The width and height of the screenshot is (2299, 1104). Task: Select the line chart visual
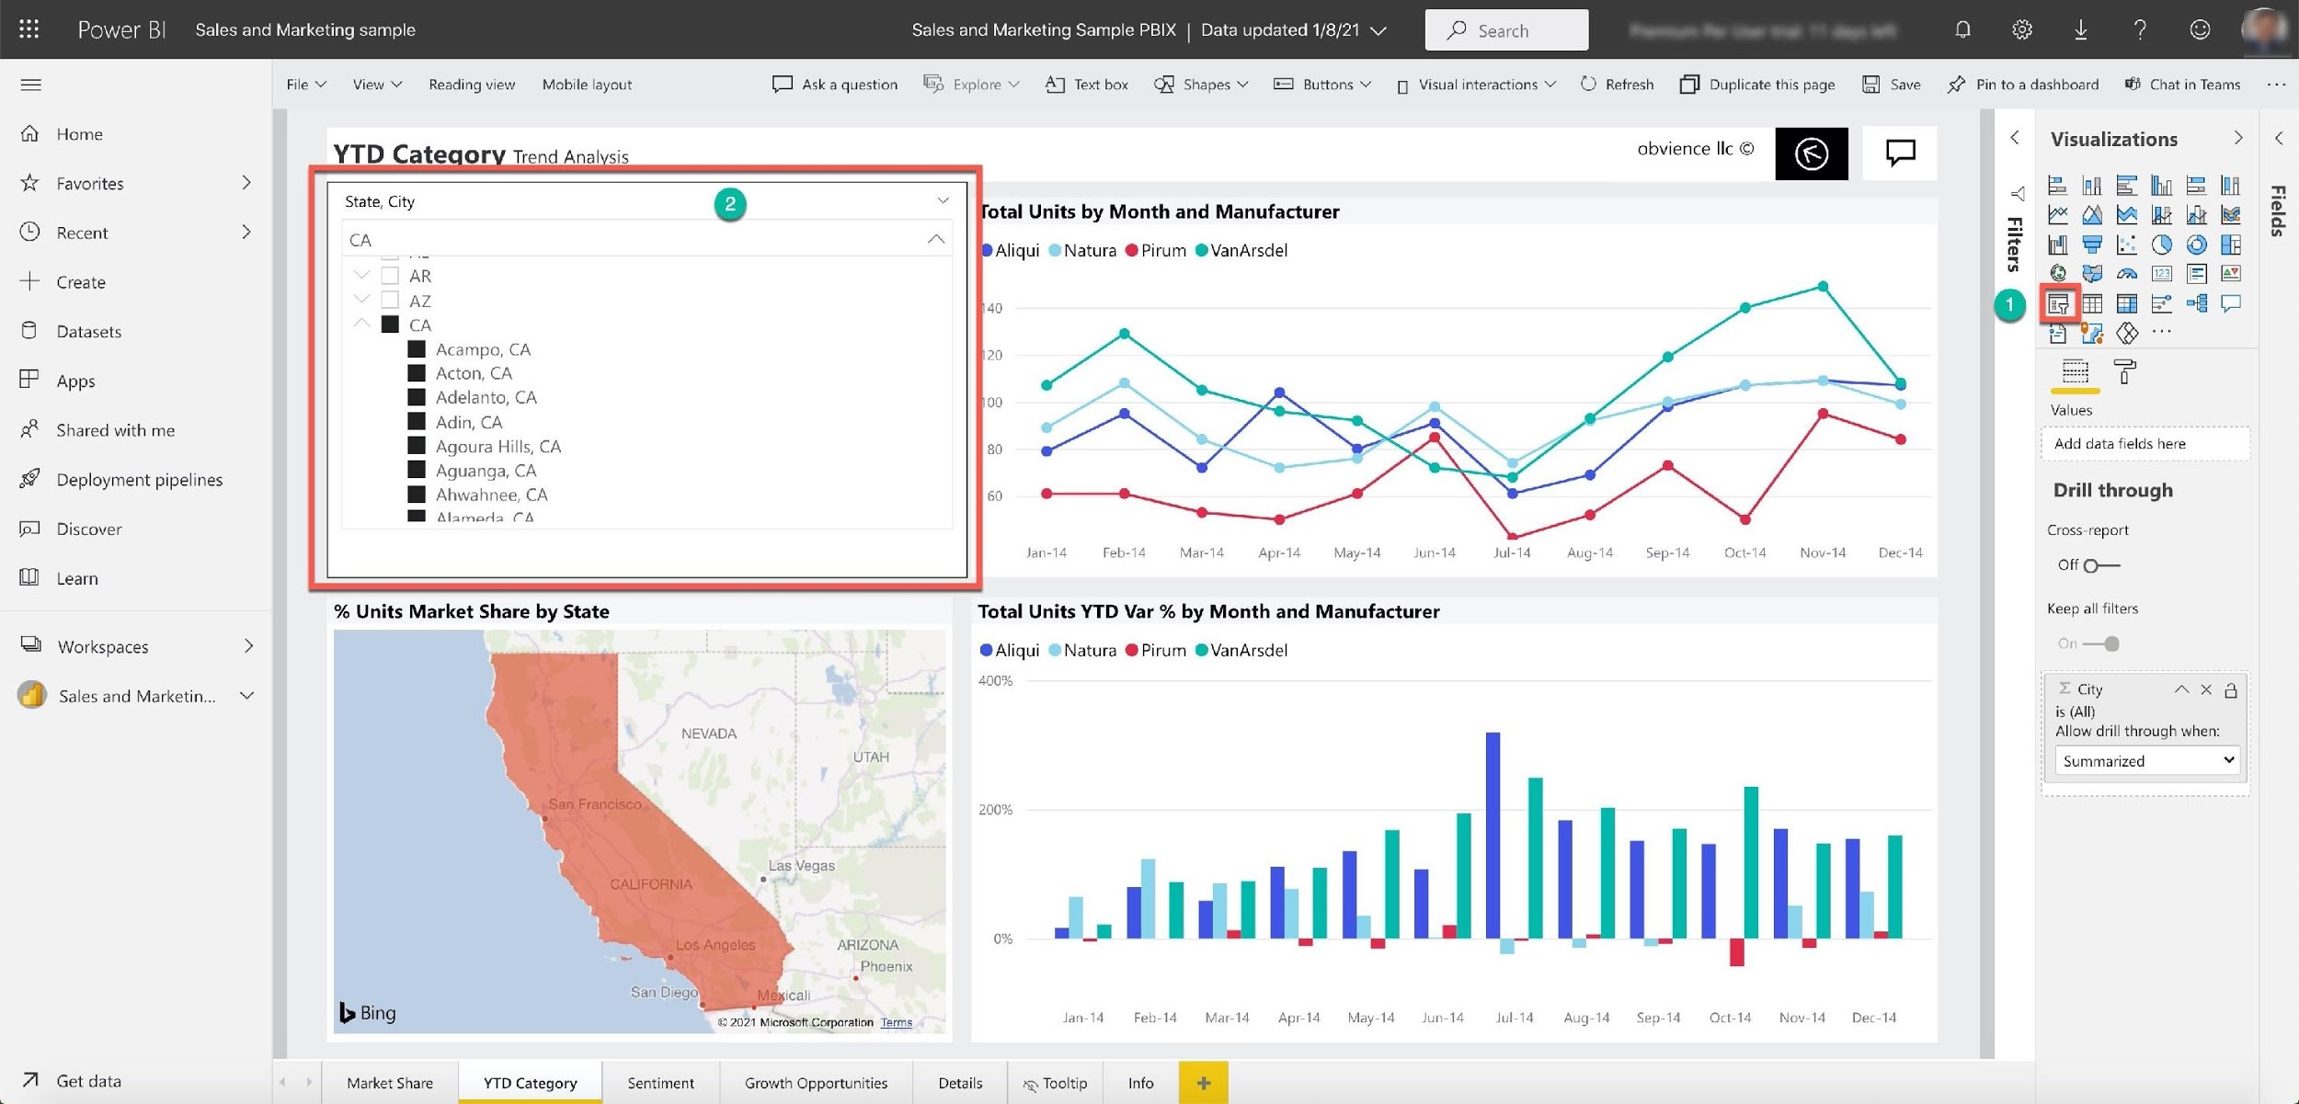click(2058, 214)
